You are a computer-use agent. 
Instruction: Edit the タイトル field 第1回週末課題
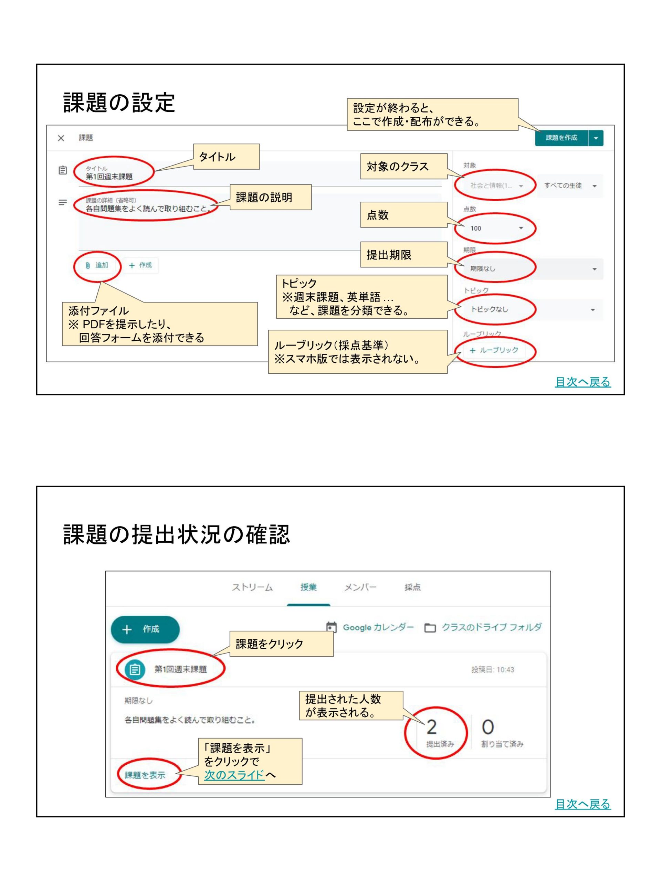[x=260, y=174]
